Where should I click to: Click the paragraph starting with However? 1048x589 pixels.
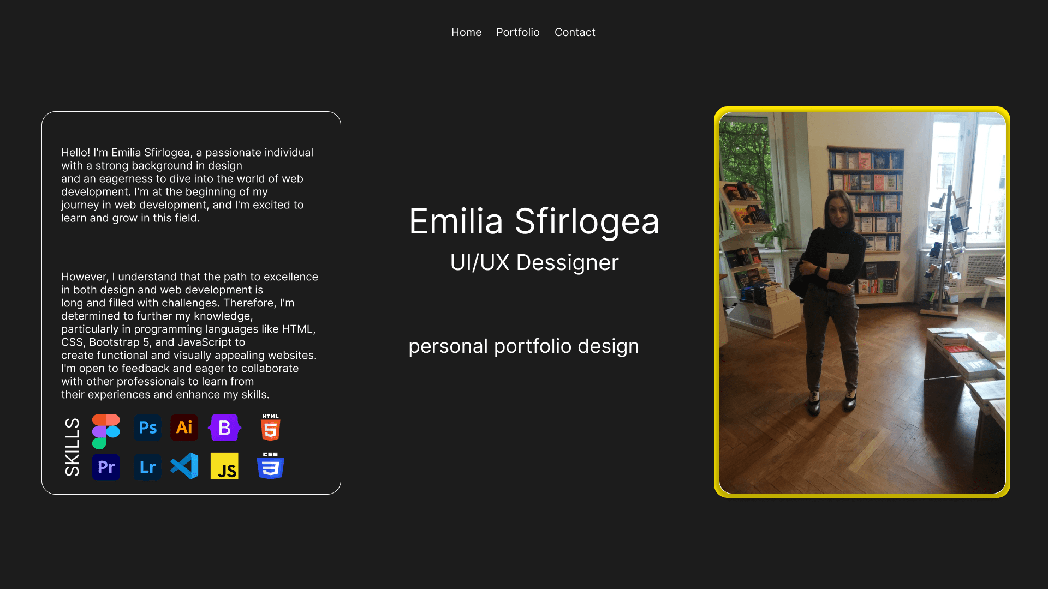pyautogui.click(x=188, y=335)
